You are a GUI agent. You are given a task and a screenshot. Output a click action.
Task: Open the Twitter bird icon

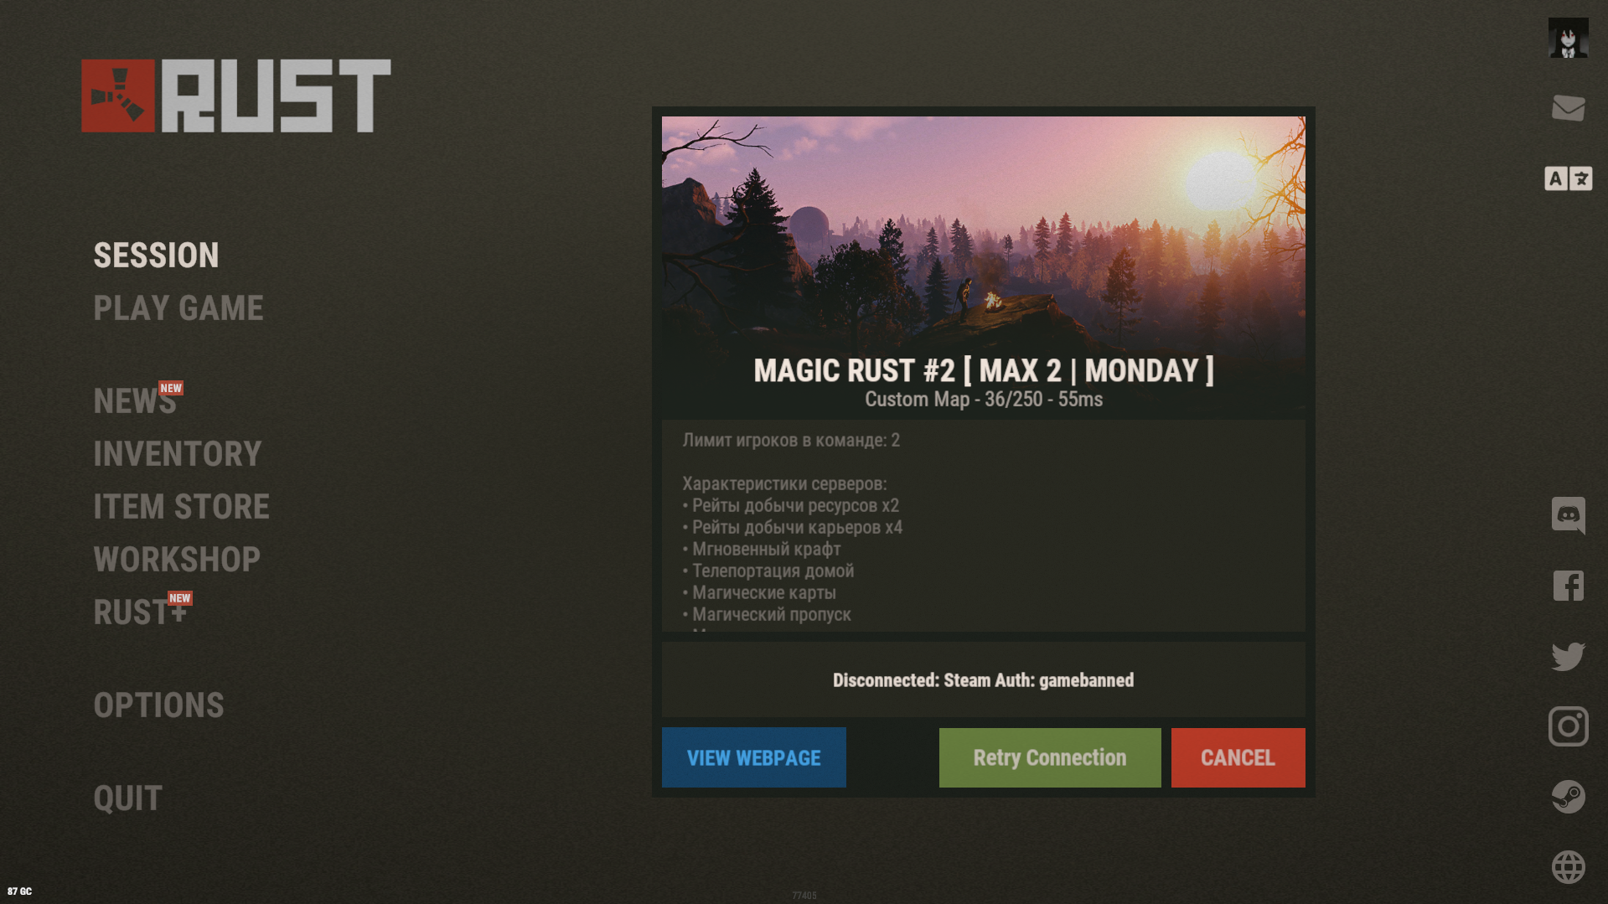coord(1568,656)
